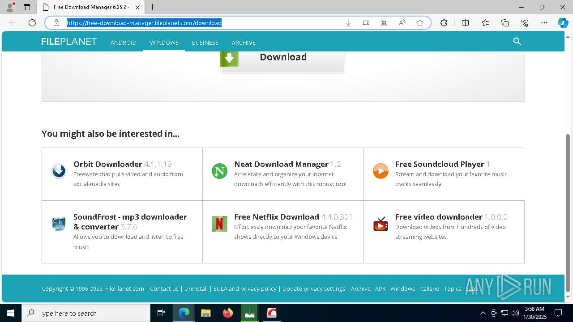Click the Uninstall footer link
The height and width of the screenshot is (322, 573).
pos(196,289)
